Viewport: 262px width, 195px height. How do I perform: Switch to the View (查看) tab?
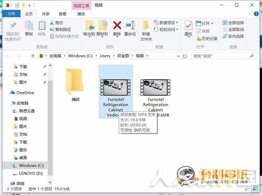click(62, 14)
